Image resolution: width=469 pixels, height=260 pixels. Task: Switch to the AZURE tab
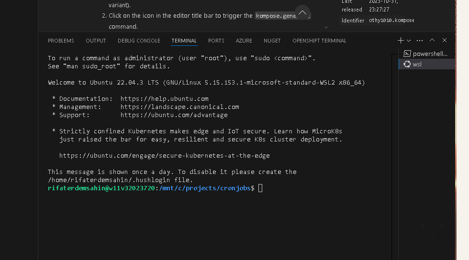[244, 41]
